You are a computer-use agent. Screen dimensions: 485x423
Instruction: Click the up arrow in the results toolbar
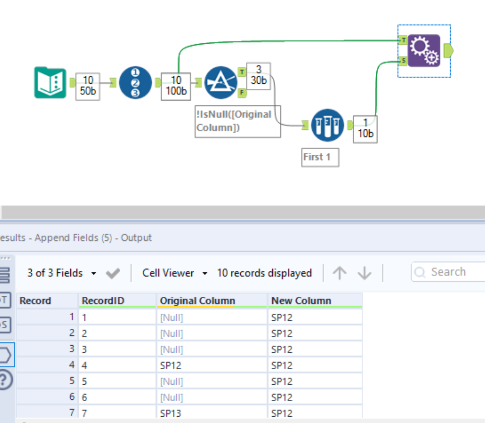(339, 272)
